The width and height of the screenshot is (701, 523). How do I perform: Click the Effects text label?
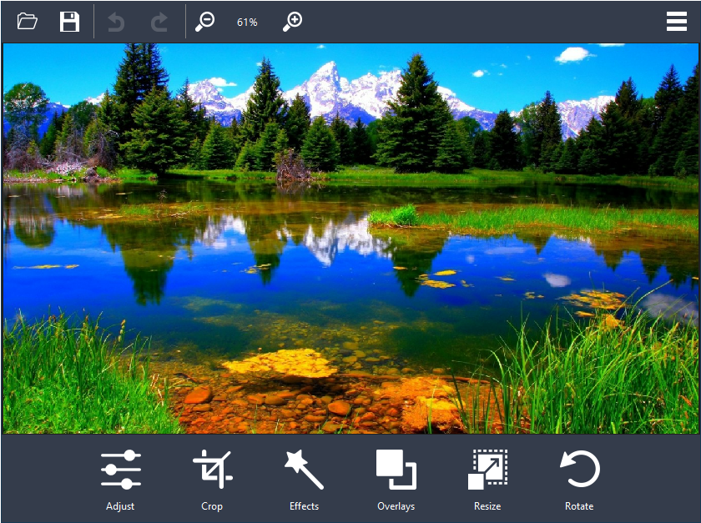pos(304,506)
